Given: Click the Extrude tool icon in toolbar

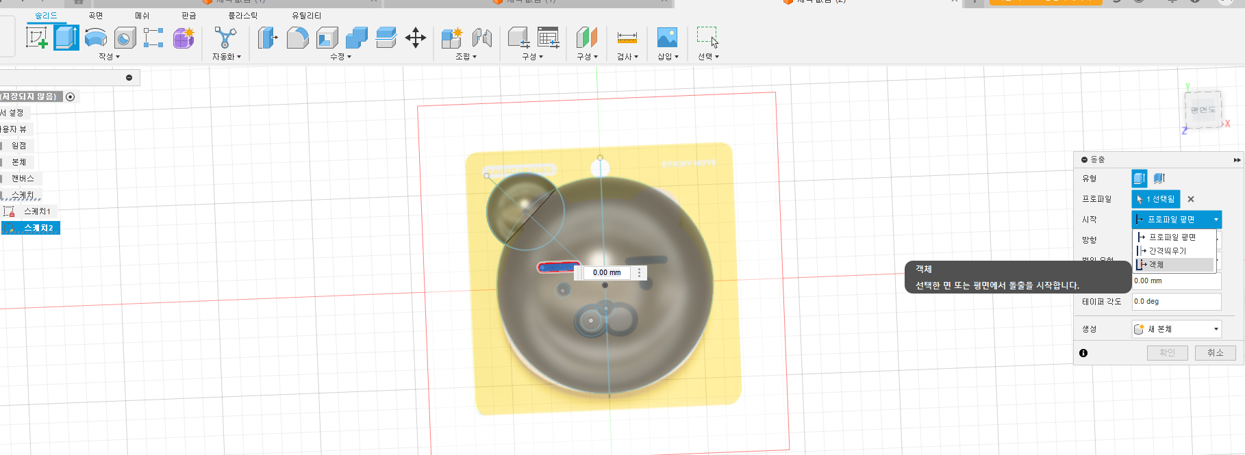Looking at the screenshot, I should [x=66, y=38].
